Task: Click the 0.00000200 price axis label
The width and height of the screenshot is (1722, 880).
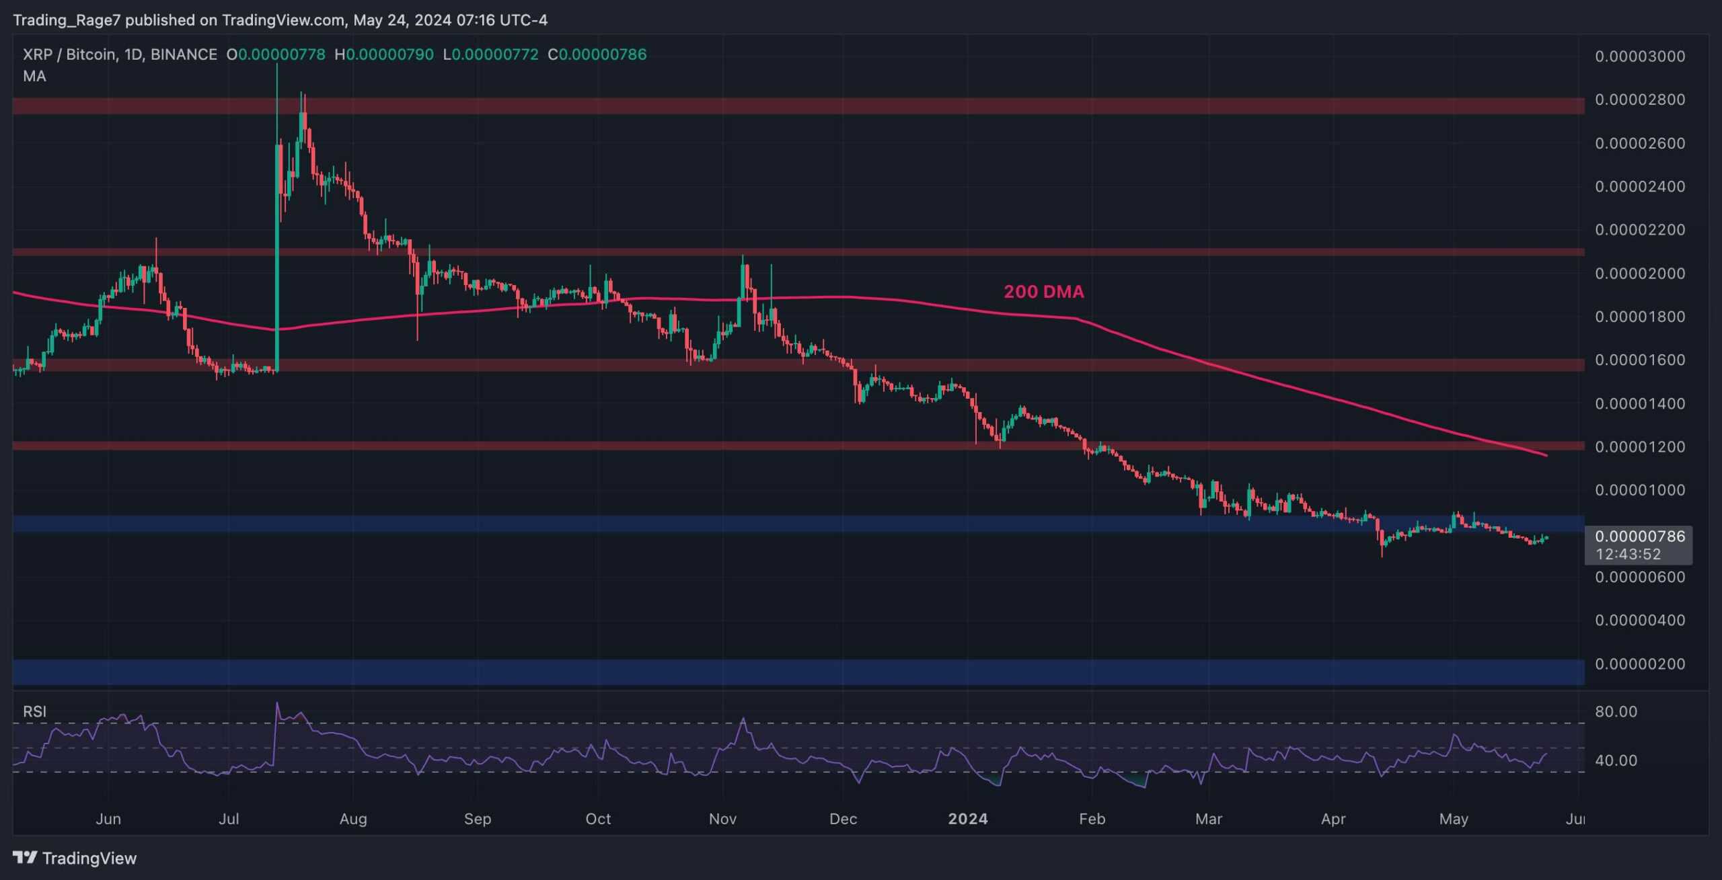Action: point(1640,664)
